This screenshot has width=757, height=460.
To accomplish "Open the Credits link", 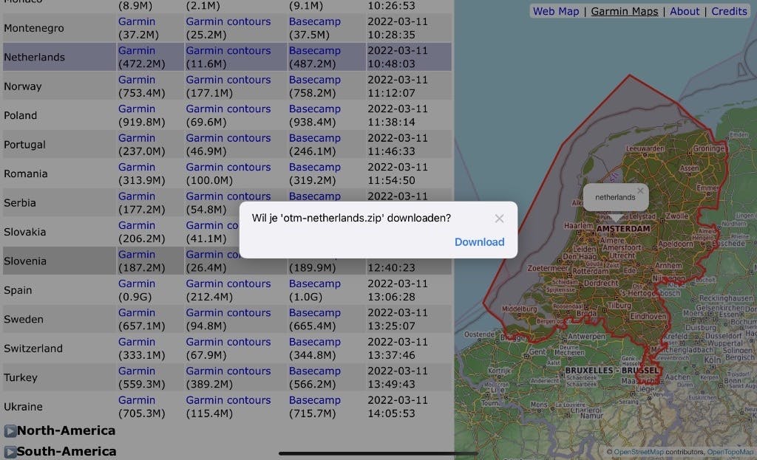I will point(729,11).
